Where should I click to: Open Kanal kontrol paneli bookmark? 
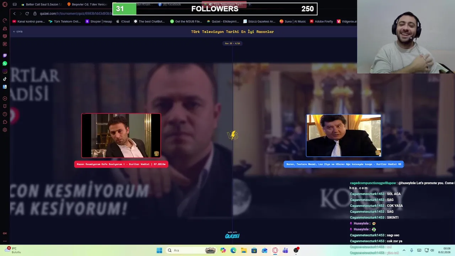pos(29,21)
